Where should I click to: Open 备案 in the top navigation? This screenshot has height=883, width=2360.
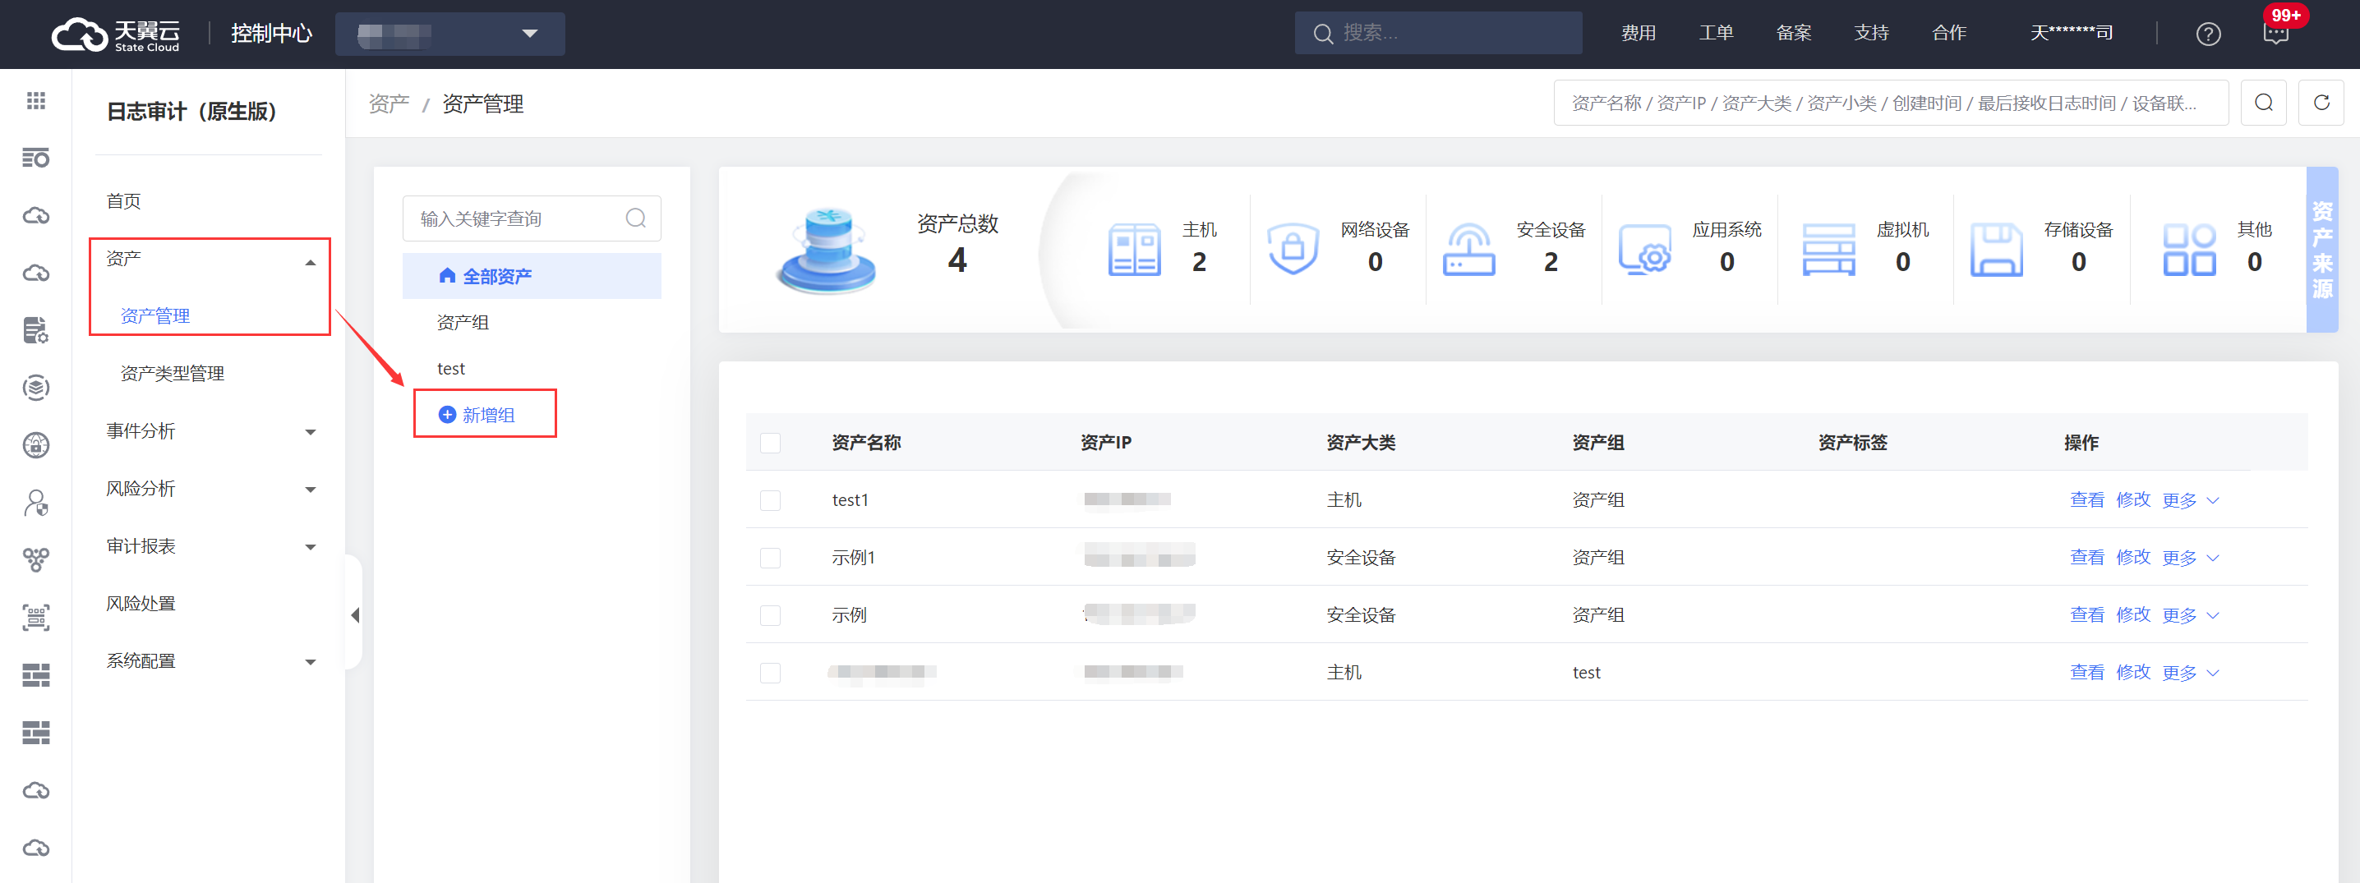(1794, 33)
